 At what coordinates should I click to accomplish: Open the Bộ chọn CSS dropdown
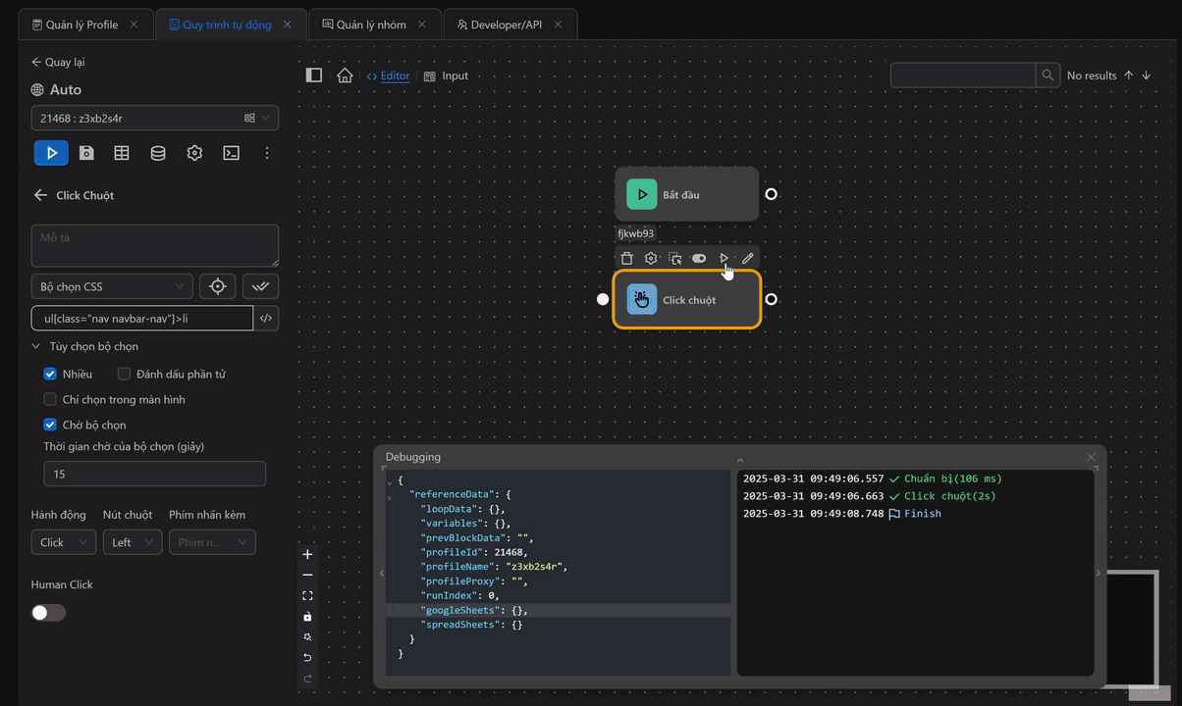point(111,286)
